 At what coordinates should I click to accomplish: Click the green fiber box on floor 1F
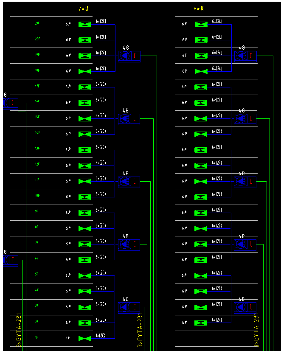tap(85, 338)
